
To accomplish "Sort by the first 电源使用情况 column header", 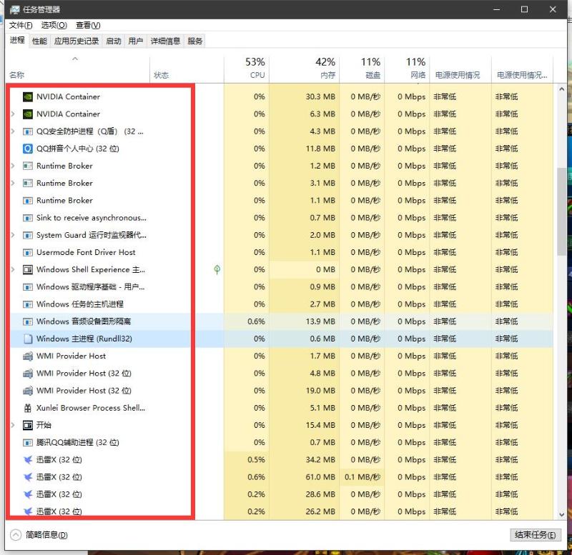I will pyautogui.click(x=460, y=69).
